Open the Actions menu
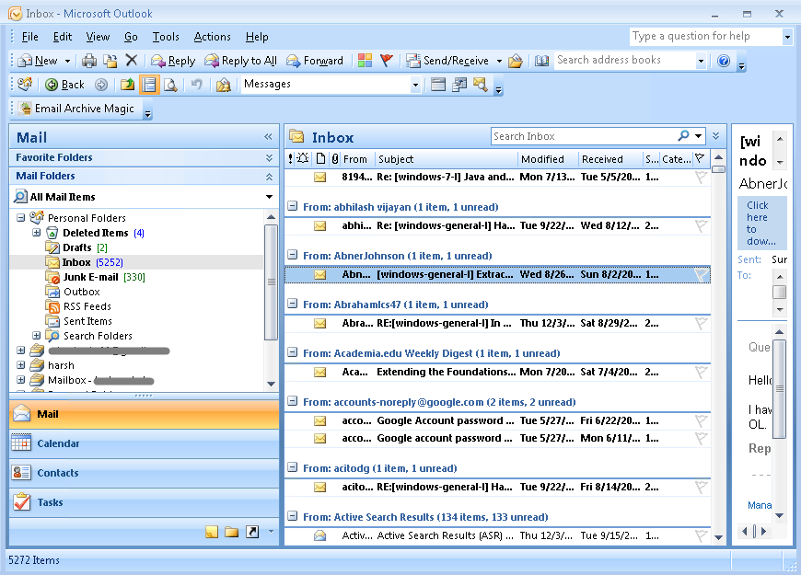 coord(212,37)
